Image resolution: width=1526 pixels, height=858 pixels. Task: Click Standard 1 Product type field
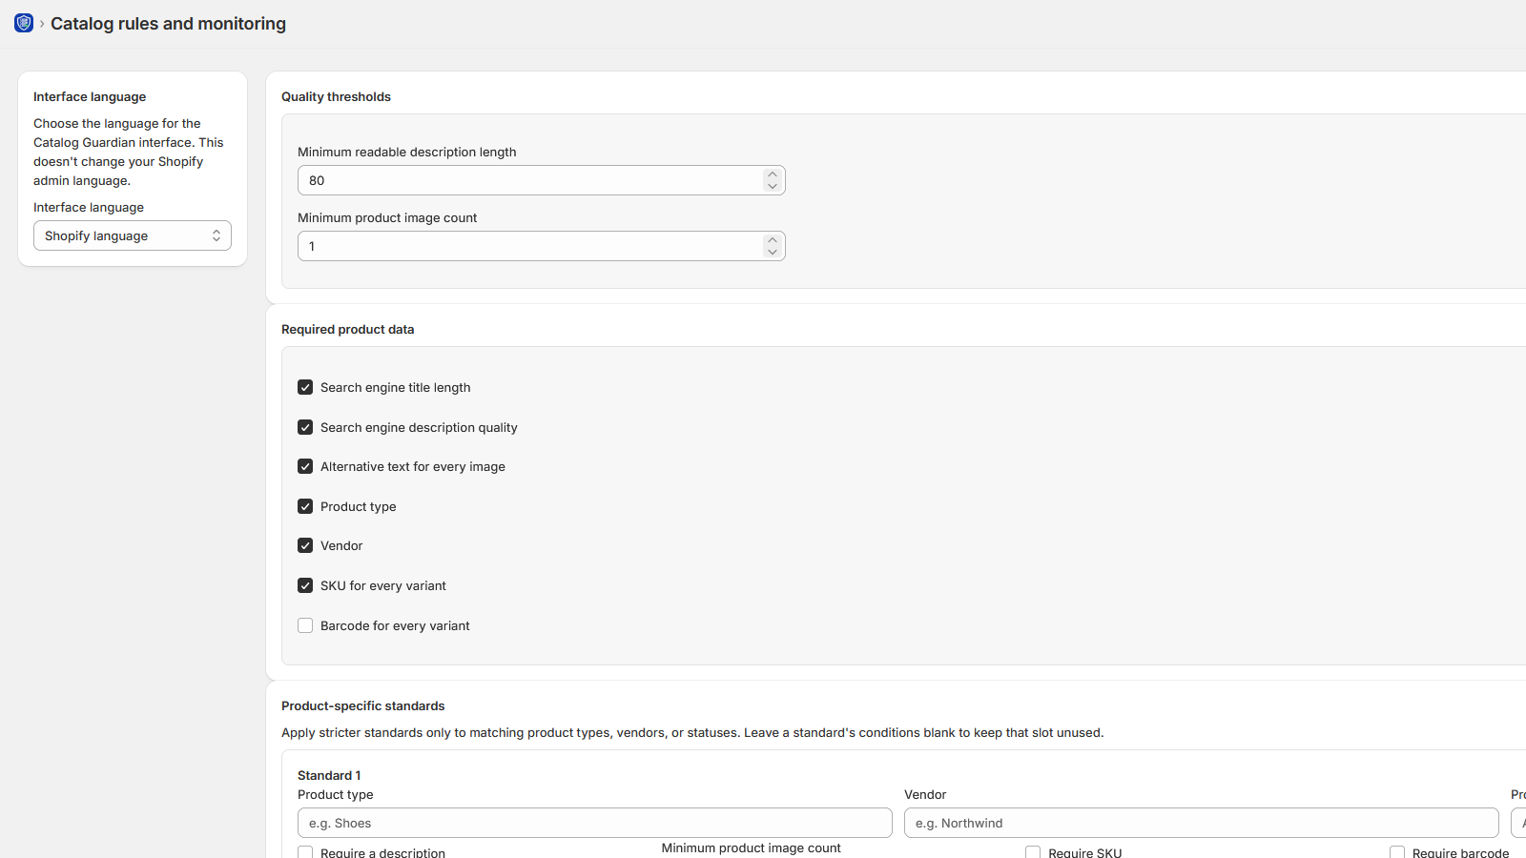click(595, 823)
